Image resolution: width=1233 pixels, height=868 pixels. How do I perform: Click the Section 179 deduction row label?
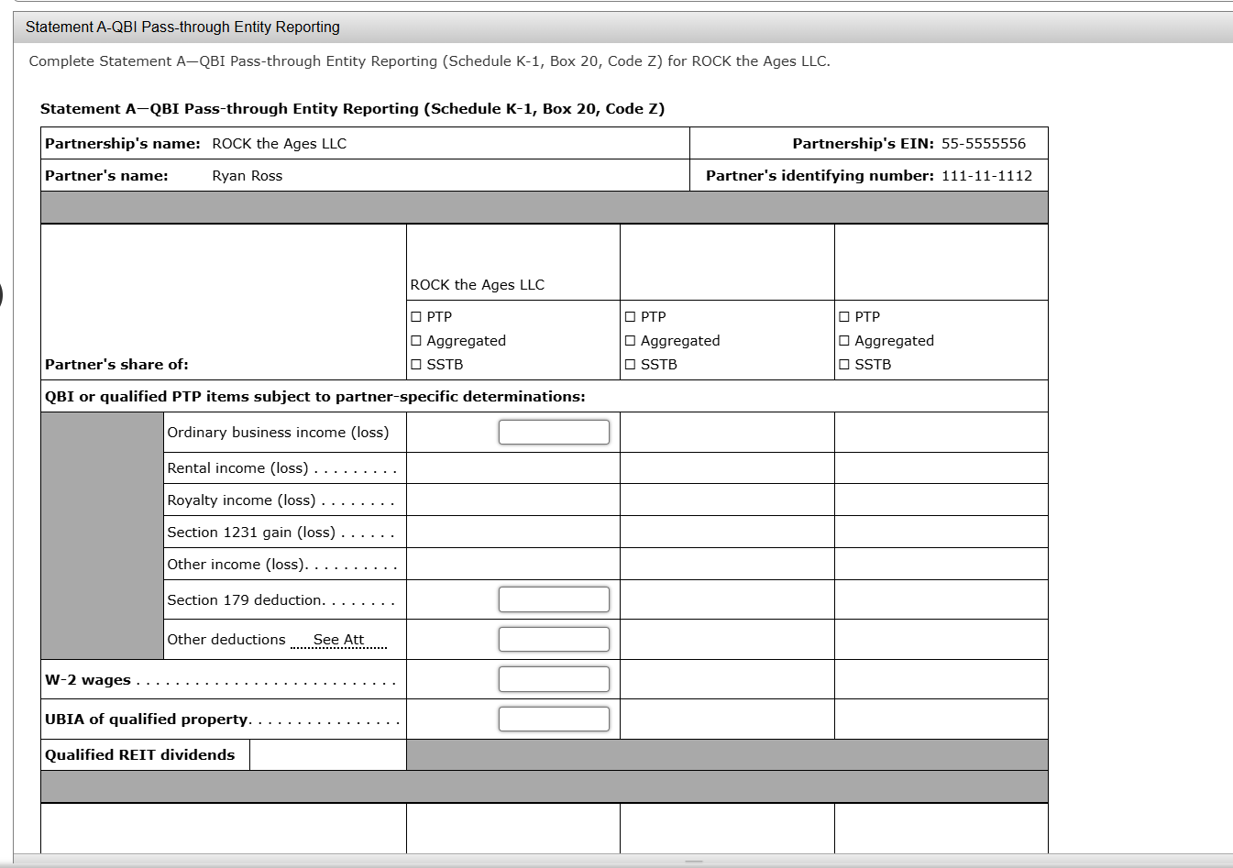[x=246, y=600]
